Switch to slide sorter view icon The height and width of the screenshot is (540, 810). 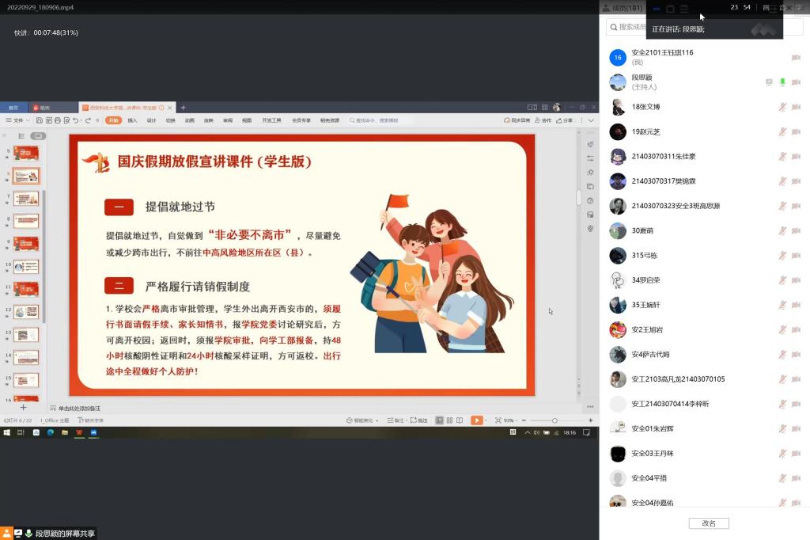[x=449, y=420]
